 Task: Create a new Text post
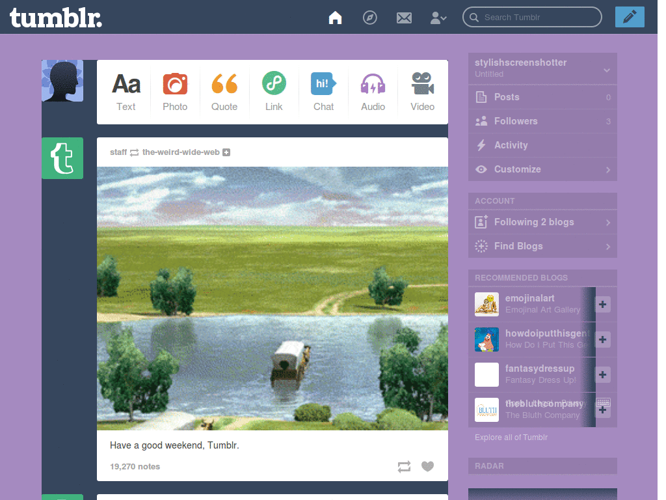click(x=126, y=92)
